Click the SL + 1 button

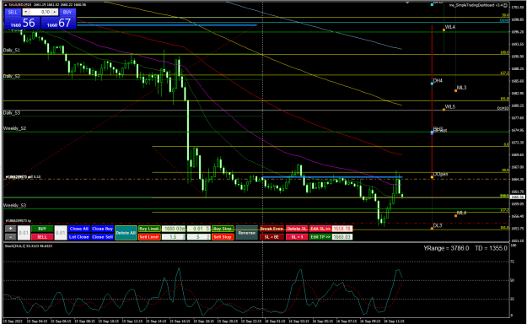click(297, 237)
